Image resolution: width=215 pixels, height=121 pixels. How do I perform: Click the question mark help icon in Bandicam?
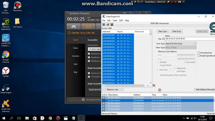tap(130, 13)
